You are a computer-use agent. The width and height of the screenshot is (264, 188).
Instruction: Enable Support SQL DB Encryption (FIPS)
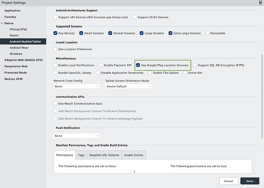[x=195, y=65]
